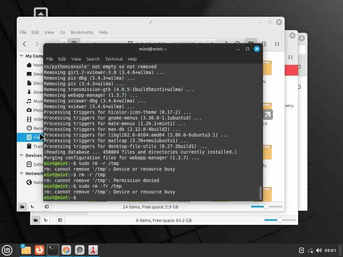
Task: Open network connection tray icon
Action: pyautogui.click(x=310, y=250)
